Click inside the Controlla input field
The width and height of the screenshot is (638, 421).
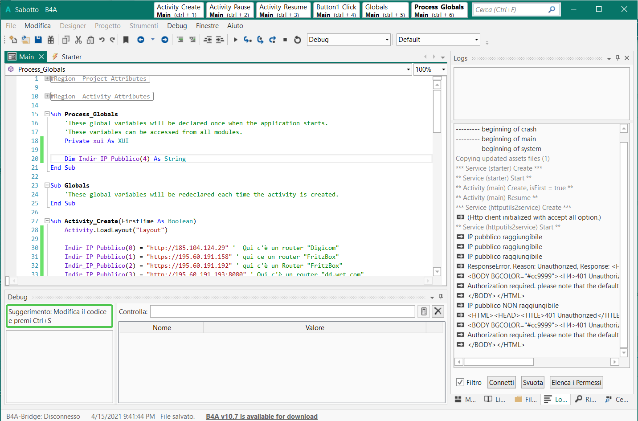click(x=282, y=311)
